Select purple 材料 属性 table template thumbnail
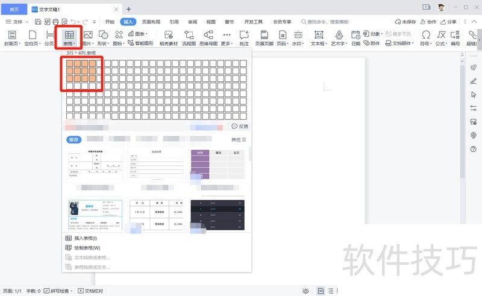 tap(217, 165)
